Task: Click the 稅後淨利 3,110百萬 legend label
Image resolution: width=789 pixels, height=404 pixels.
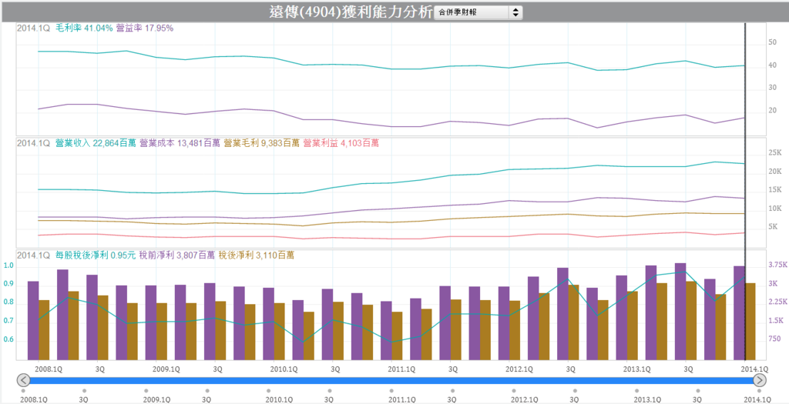Action: (256, 255)
